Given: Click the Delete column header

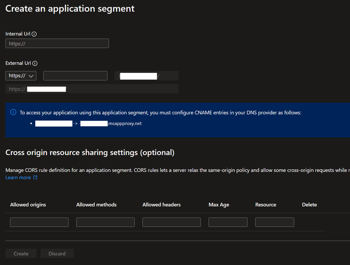Looking at the screenshot, I should coord(309,205).
